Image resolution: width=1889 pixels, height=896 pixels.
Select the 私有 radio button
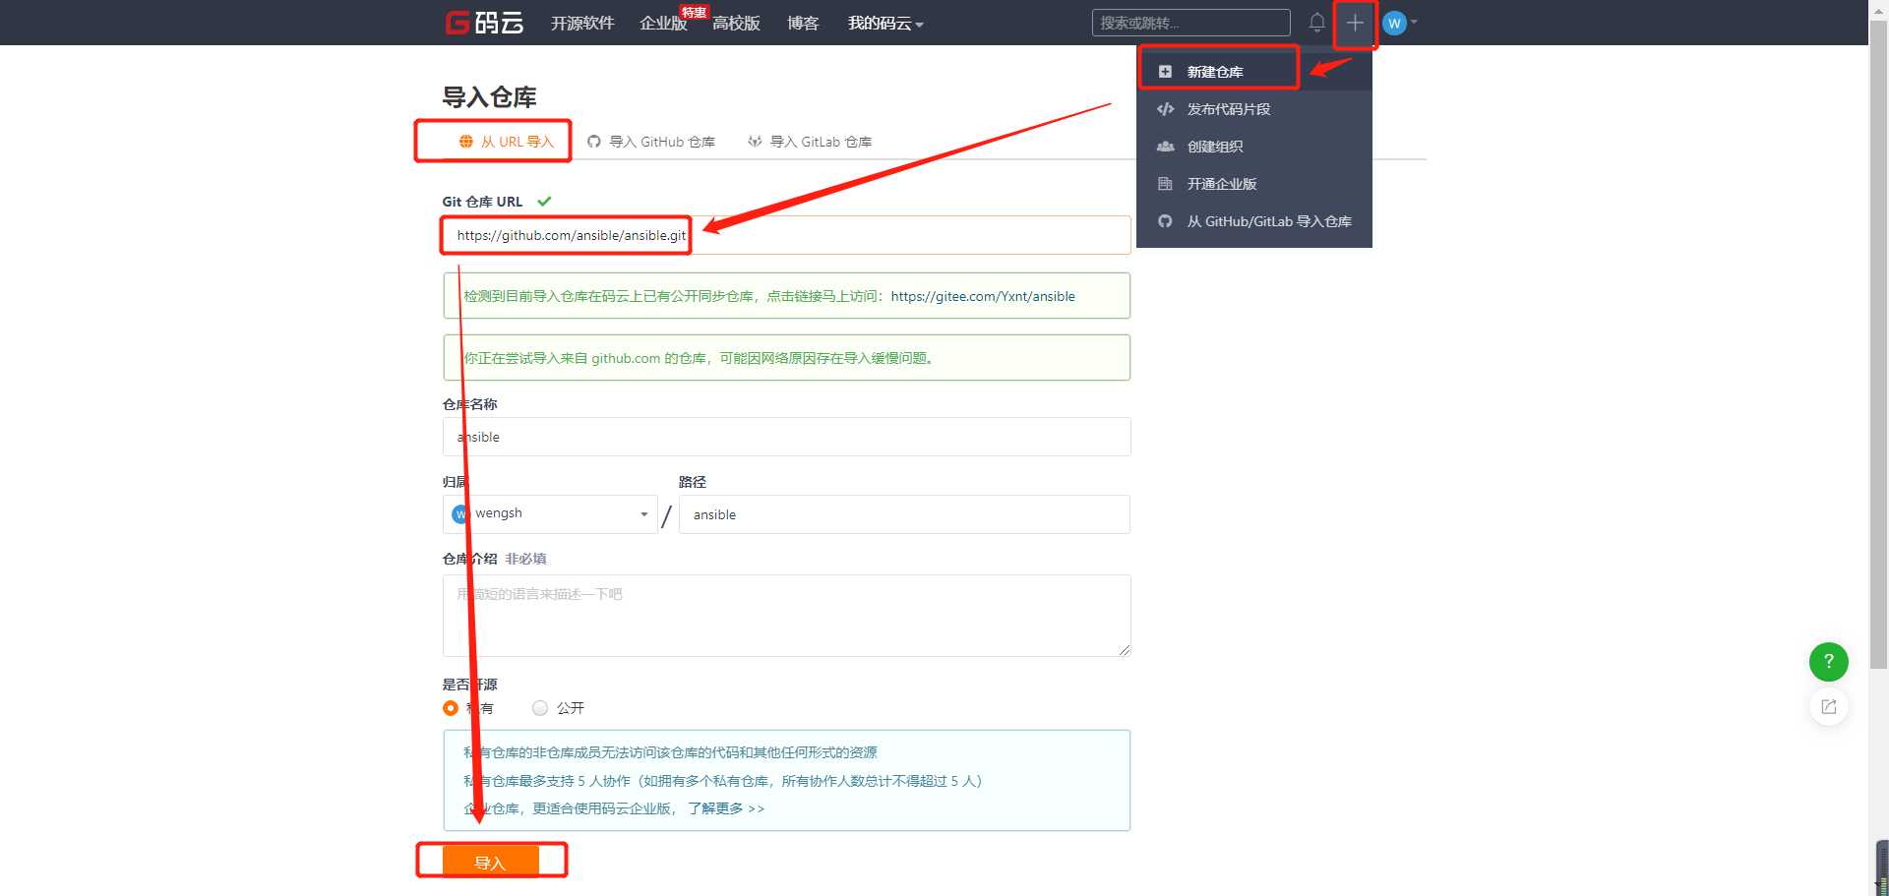pyautogui.click(x=451, y=708)
